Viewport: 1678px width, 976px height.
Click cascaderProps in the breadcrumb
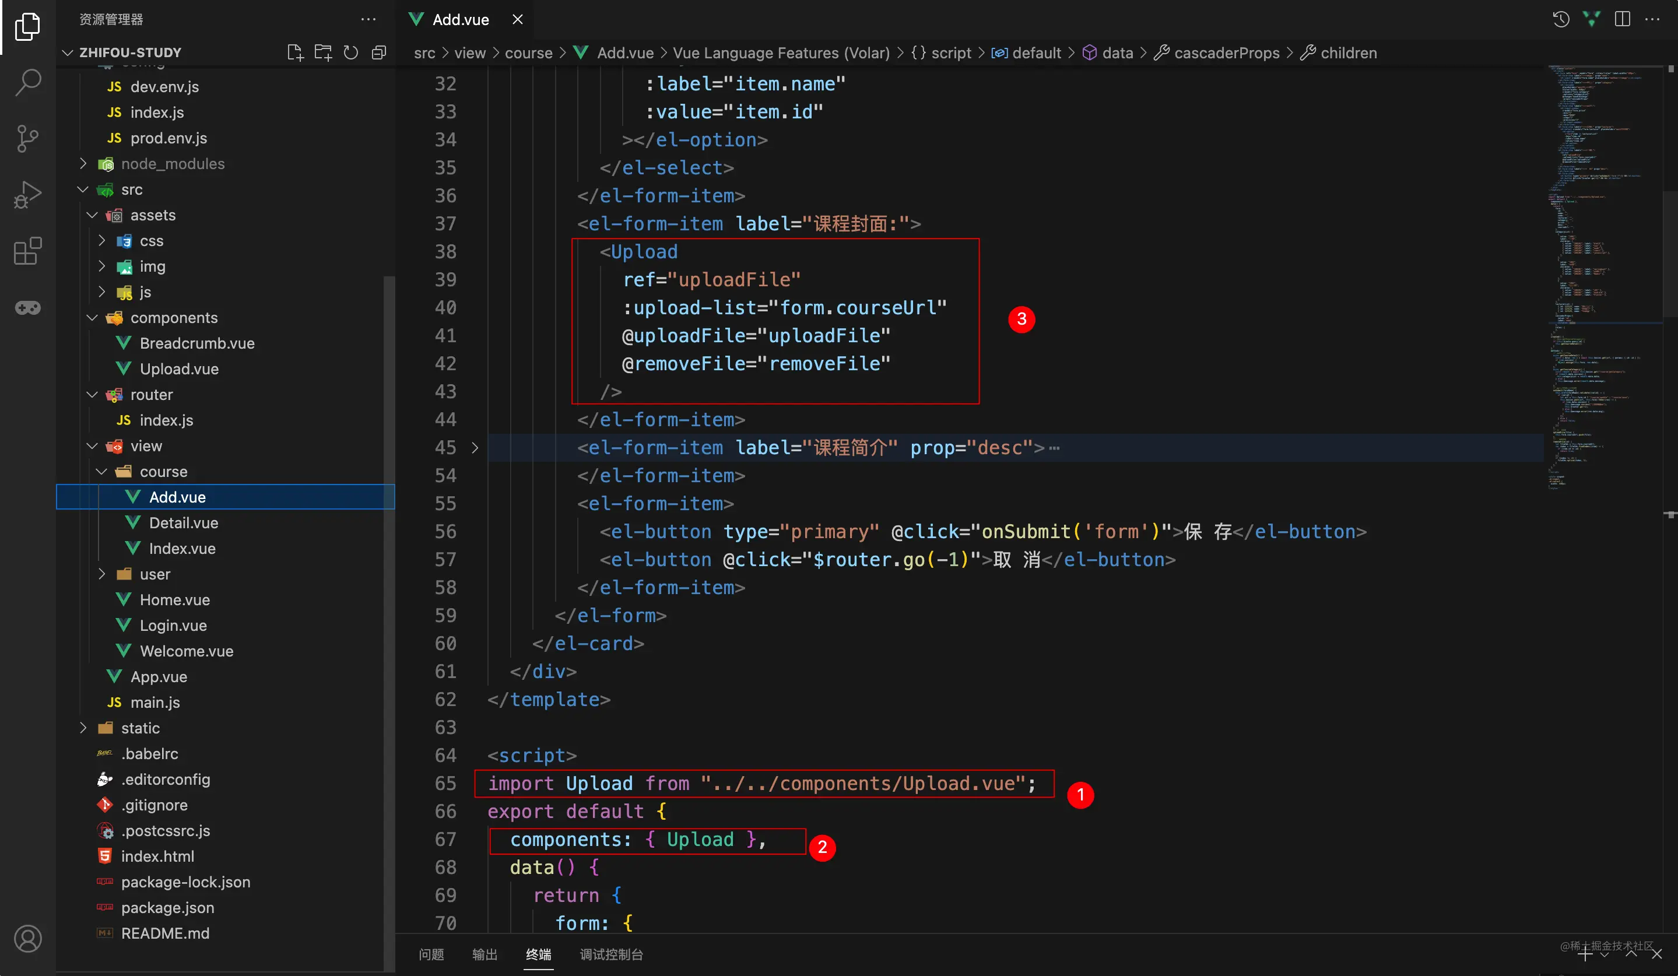pyautogui.click(x=1226, y=52)
